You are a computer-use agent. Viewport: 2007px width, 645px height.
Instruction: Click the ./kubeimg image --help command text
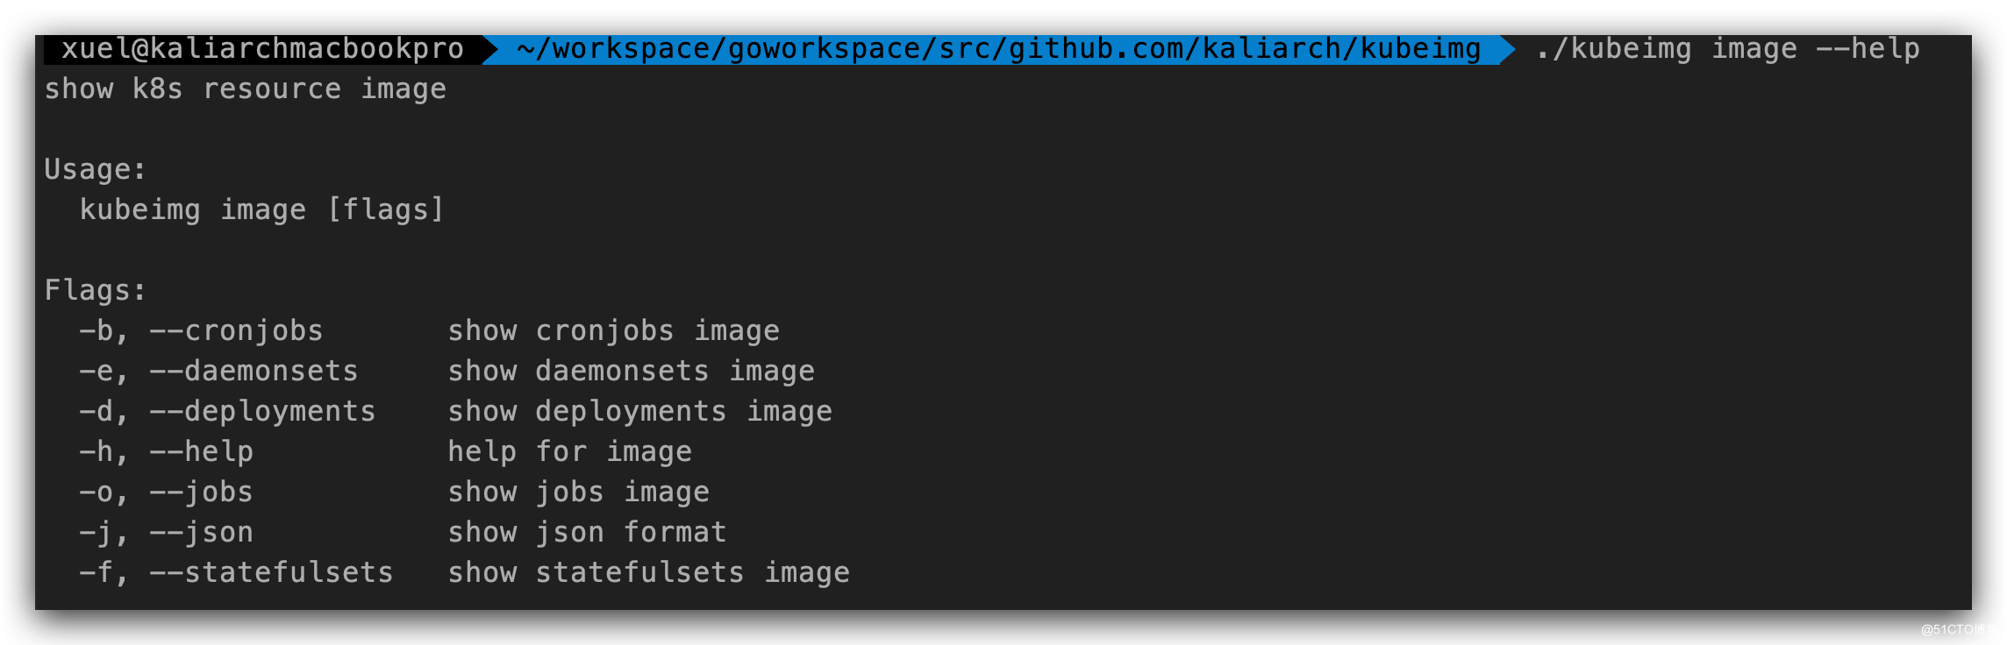pos(1727,49)
